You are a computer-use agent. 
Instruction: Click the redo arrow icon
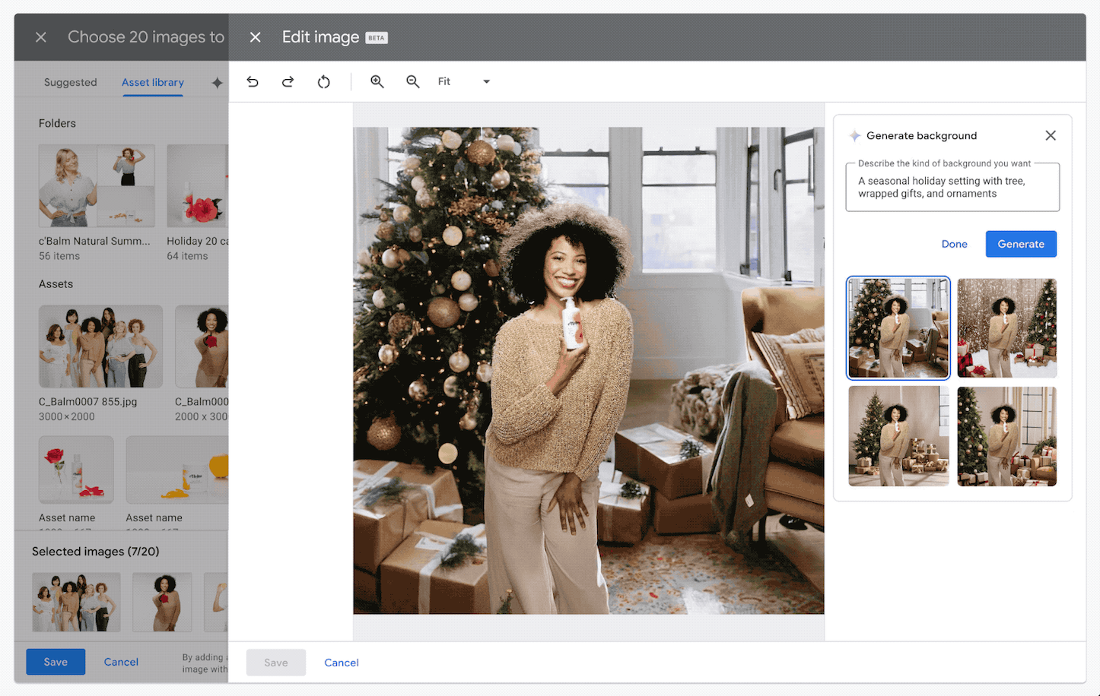pyautogui.click(x=288, y=81)
